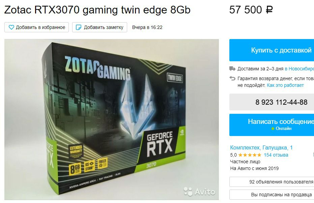The height and width of the screenshot is (203, 314).
Task: Open the Как это работает link
Action: (285, 85)
